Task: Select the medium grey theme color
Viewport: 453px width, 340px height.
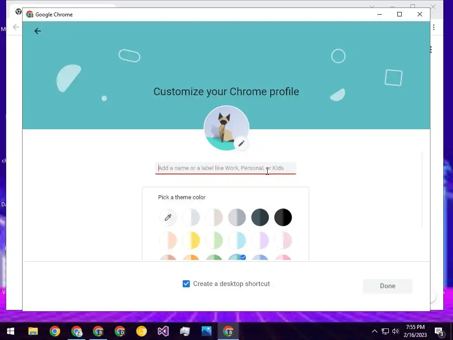Action: click(237, 217)
